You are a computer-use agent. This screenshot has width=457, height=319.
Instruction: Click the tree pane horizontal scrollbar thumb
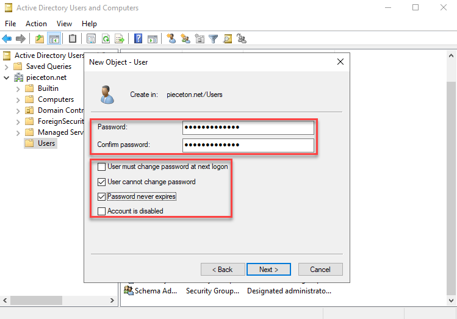coord(36,300)
